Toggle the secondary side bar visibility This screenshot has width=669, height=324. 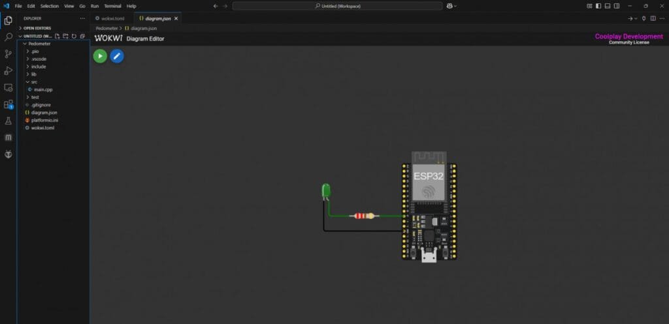click(x=617, y=6)
